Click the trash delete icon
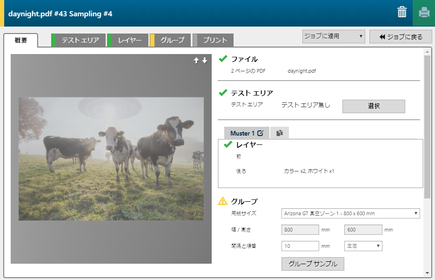Viewport: 435px width, 280px height. pos(402,13)
